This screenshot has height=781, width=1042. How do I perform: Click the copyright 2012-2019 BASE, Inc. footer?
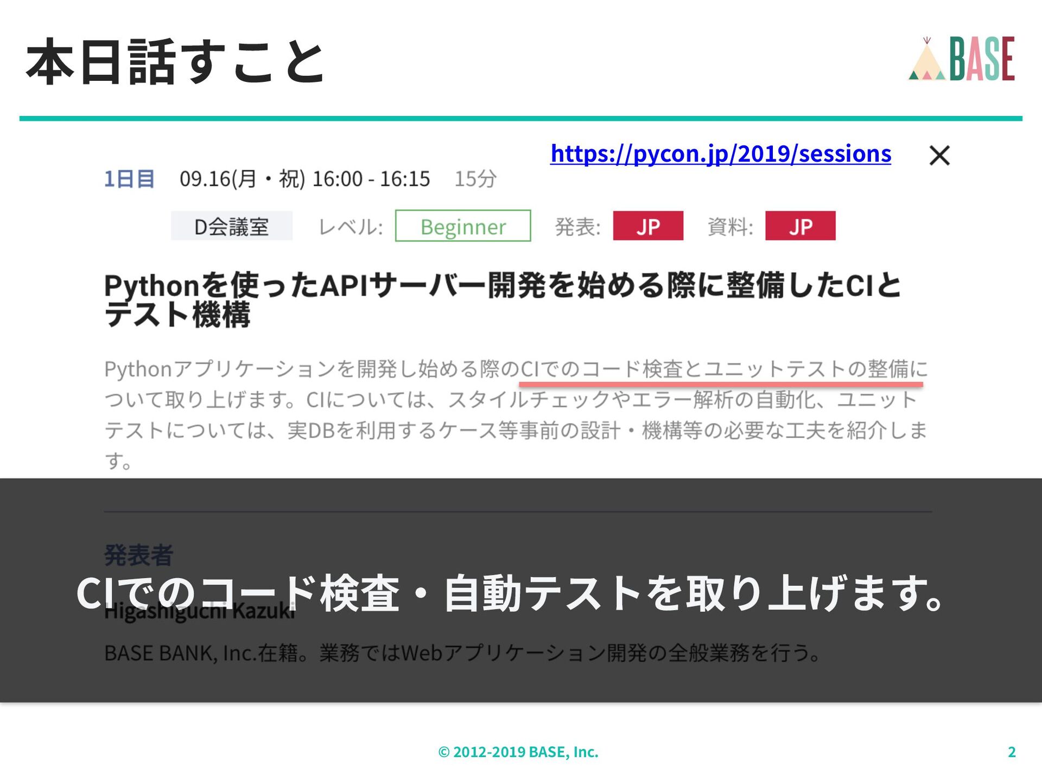coord(518,752)
